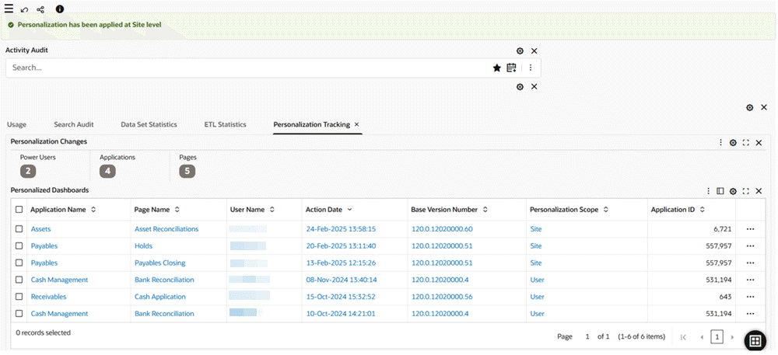
Task: Click the undo arrow icon in top bar
Action: (25, 9)
